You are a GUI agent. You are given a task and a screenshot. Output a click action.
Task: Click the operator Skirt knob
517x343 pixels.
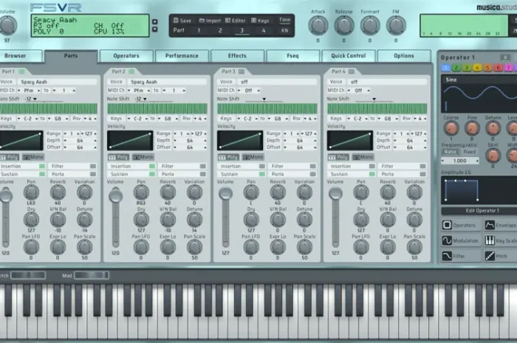tap(493, 156)
